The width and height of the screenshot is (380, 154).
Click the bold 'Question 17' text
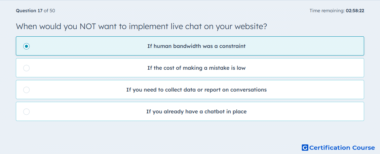(x=29, y=11)
